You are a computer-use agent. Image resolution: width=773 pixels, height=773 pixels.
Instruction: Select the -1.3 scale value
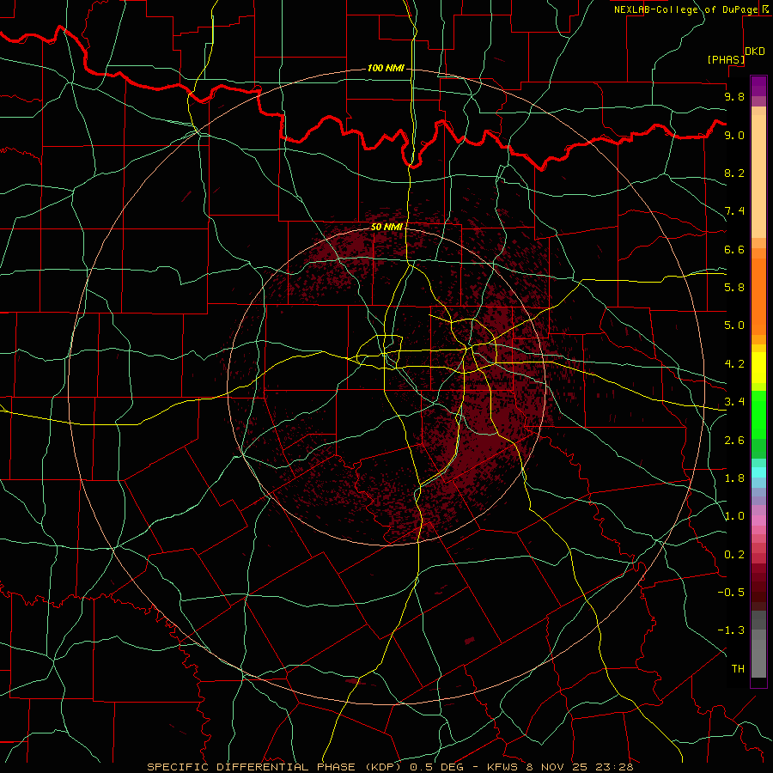(731, 630)
